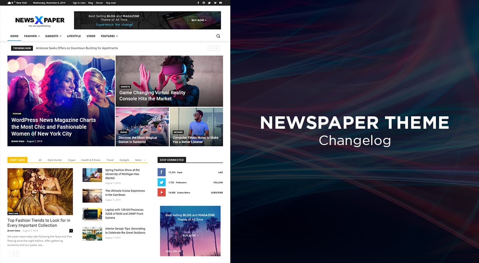Click the New Look tag on gold dresses image

tap(13, 213)
